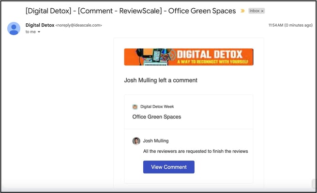Click the Digital Detox banner image
Viewport: 317px width, 193px height.
[x=189, y=57]
